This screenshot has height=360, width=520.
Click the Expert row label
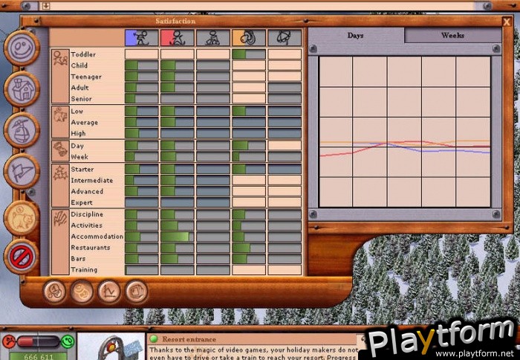point(82,202)
